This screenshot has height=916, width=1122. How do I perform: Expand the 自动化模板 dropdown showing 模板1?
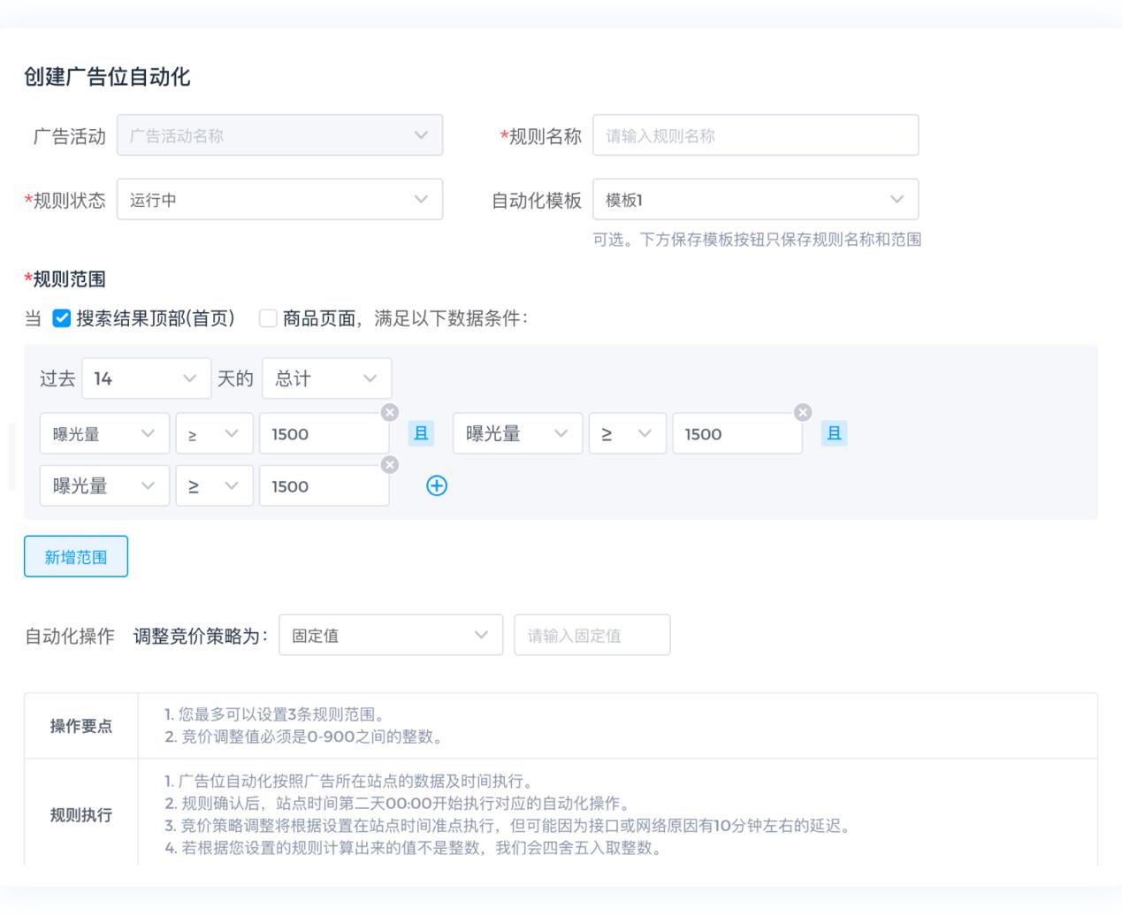[755, 200]
